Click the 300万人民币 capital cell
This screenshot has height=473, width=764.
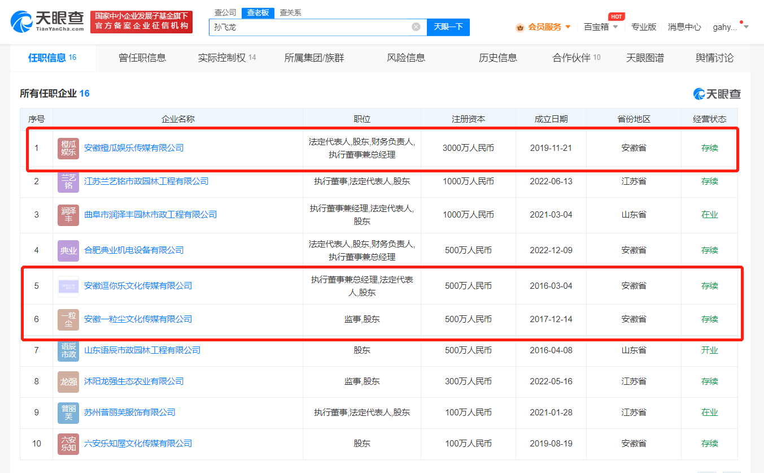468,381
